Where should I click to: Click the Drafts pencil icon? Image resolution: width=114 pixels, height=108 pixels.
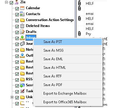[22, 32]
